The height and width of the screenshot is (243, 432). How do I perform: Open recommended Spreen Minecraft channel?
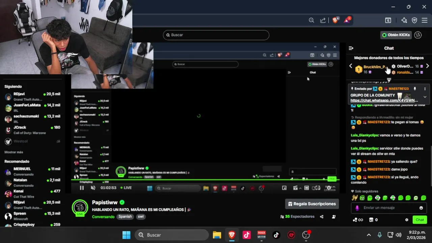coord(32,216)
